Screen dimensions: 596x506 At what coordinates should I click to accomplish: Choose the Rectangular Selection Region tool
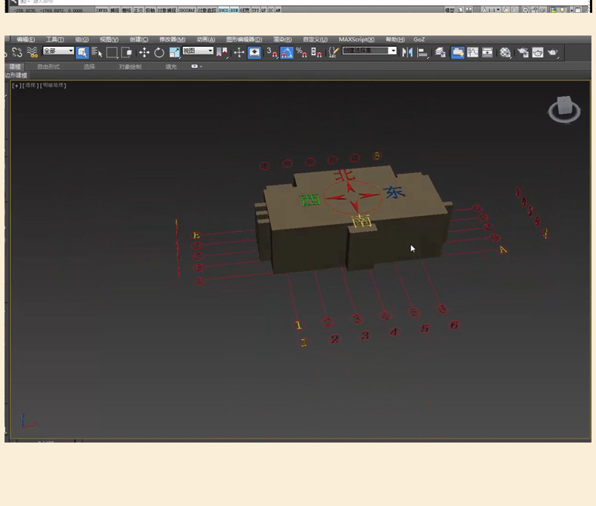[x=112, y=53]
